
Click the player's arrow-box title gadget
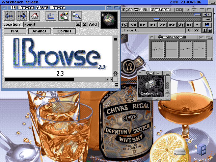pos(187,10)
